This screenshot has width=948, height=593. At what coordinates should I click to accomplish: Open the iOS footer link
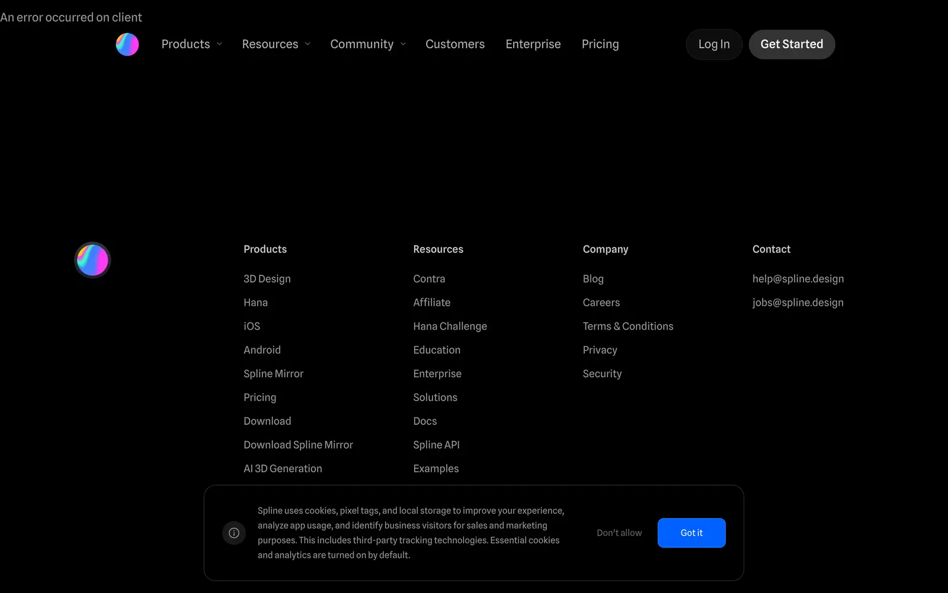click(x=252, y=326)
